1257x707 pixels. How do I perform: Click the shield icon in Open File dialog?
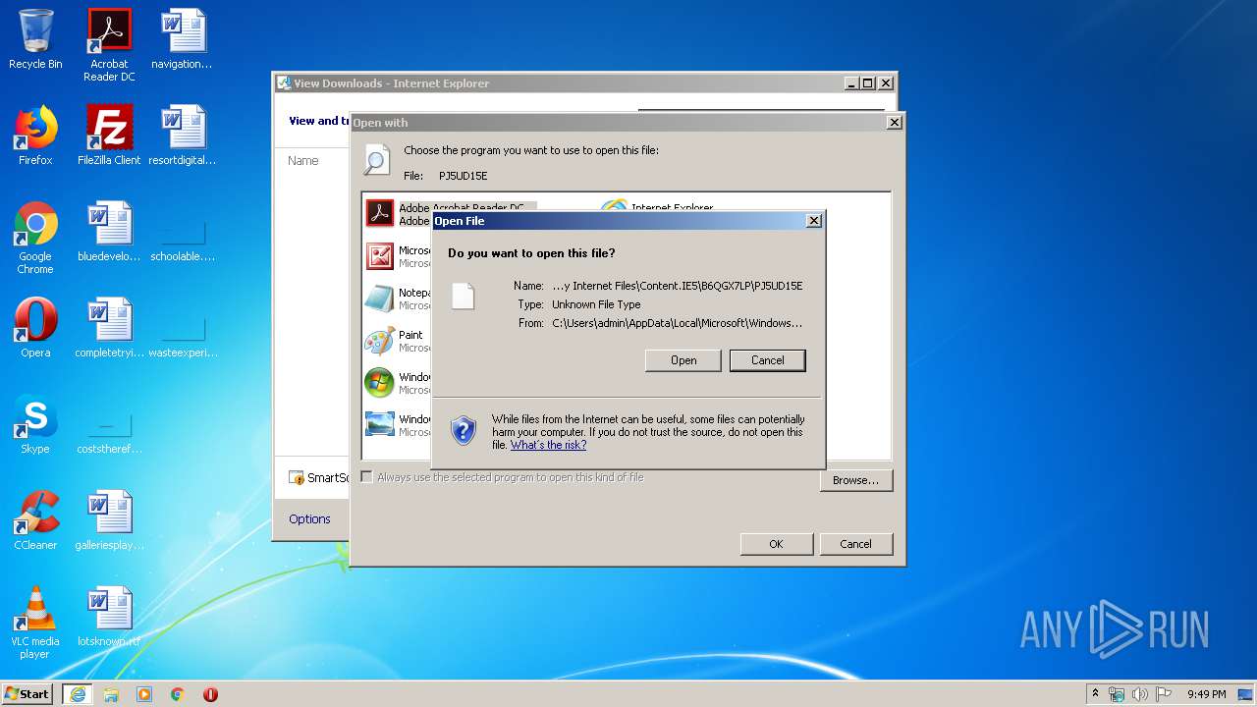pyautogui.click(x=464, y=430)
